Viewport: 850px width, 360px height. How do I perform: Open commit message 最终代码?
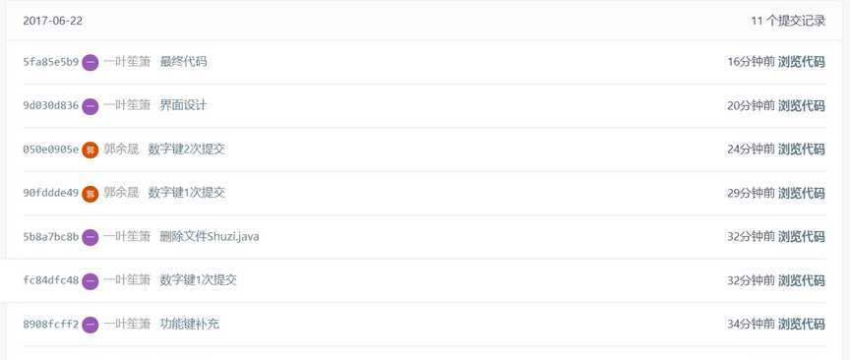[x=183, y=62]
